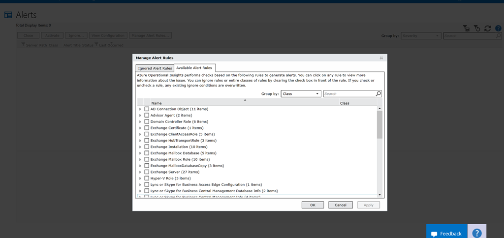Switch to the Ignored Alert Rules tab
This screenshot has height=238, width=504.
tap(155, 68)
